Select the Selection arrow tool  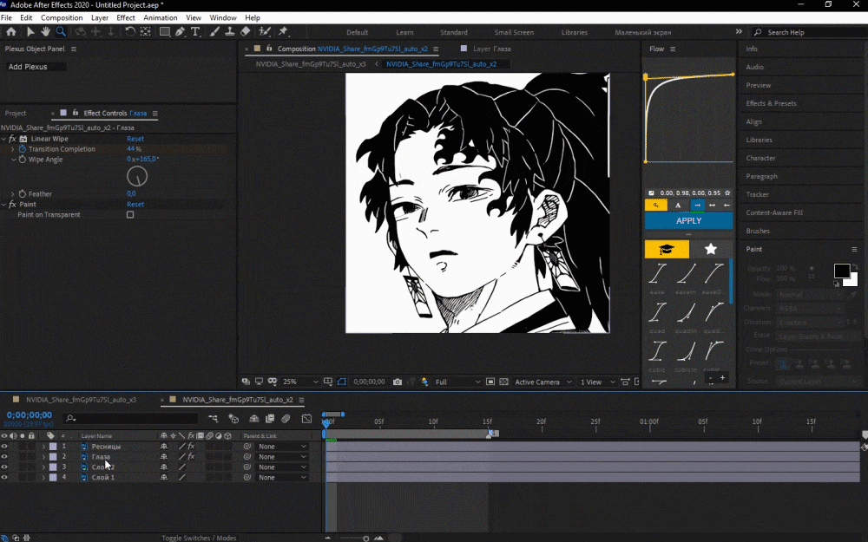pyautogui.click(x=30, y=31)
